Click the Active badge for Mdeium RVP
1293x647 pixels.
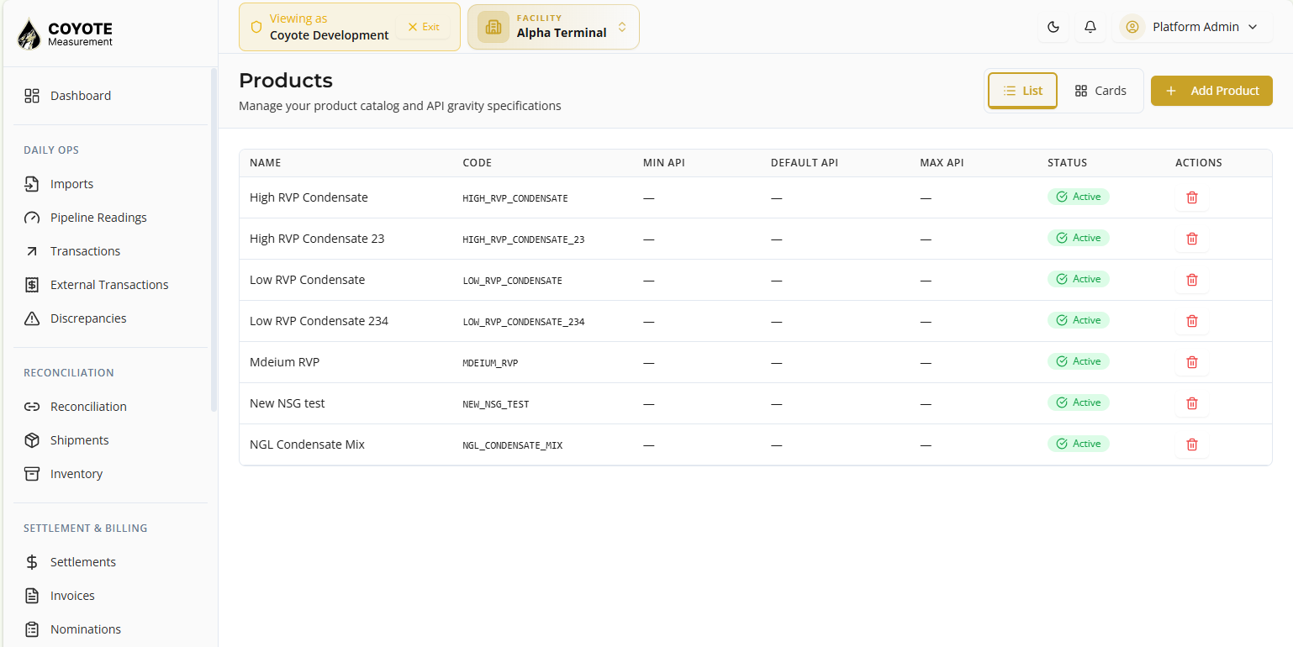pyautogui.click(x=1079, y=361)
